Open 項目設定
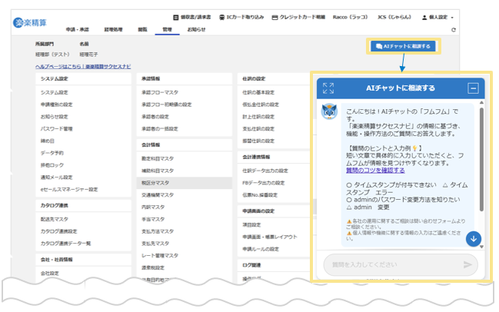This screenshot has height=312, width=499. point(251,224)
